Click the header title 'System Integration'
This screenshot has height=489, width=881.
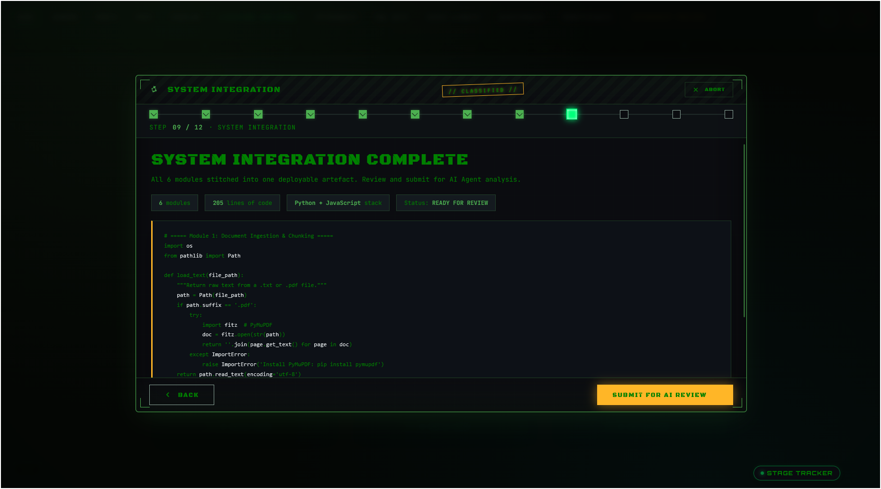224,90
